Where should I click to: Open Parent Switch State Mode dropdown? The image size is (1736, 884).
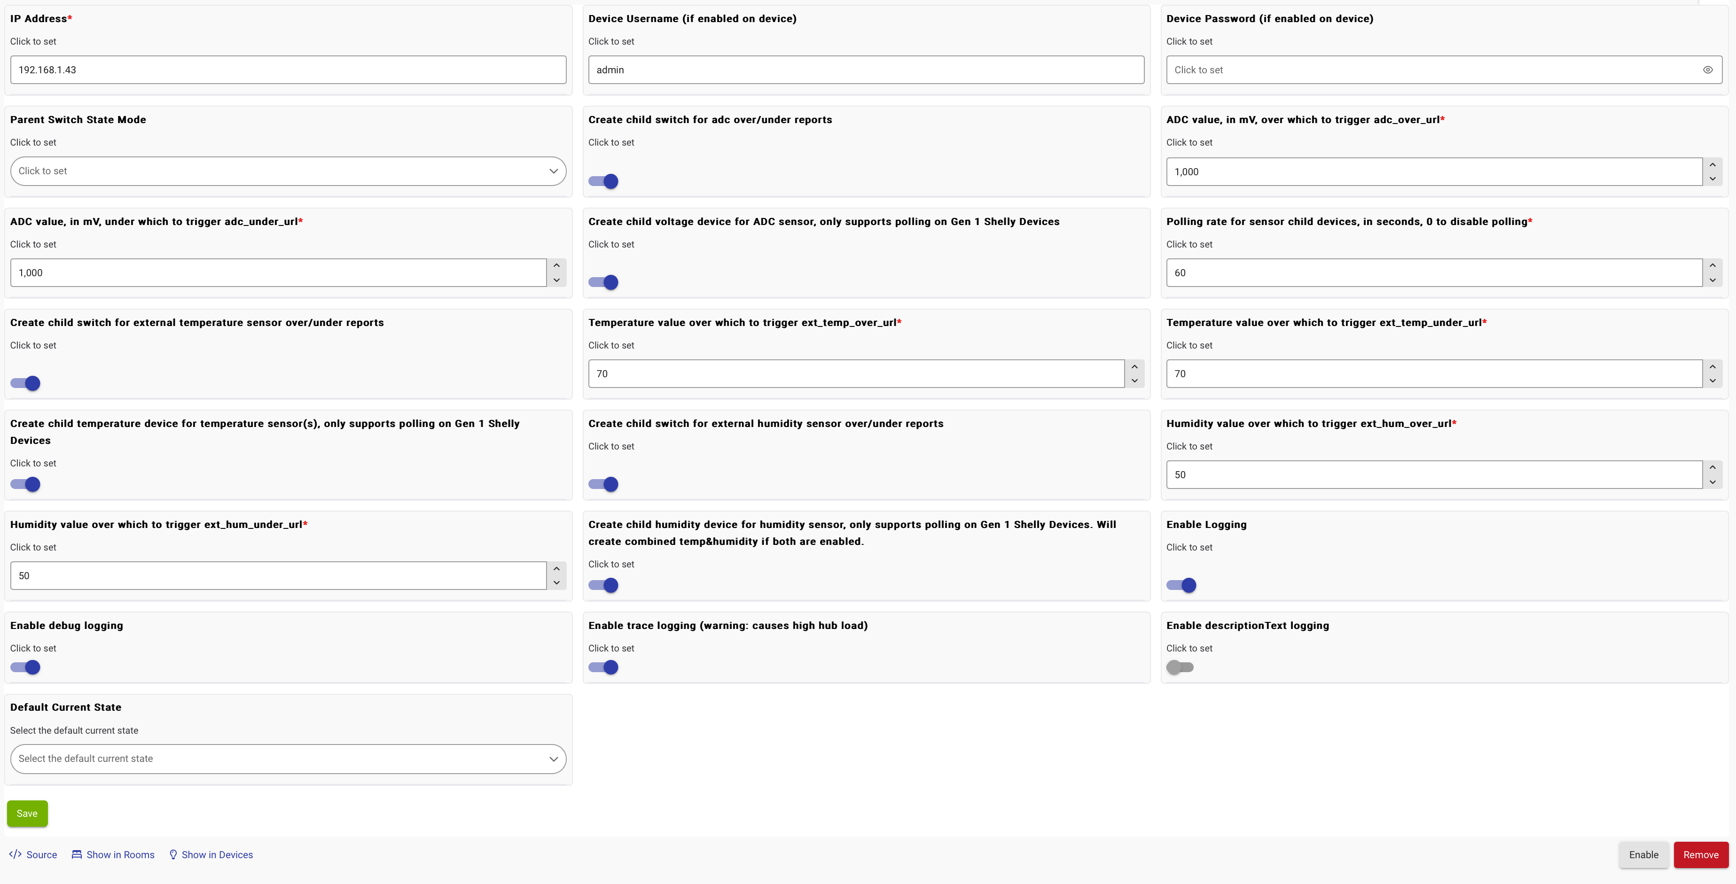288,171
